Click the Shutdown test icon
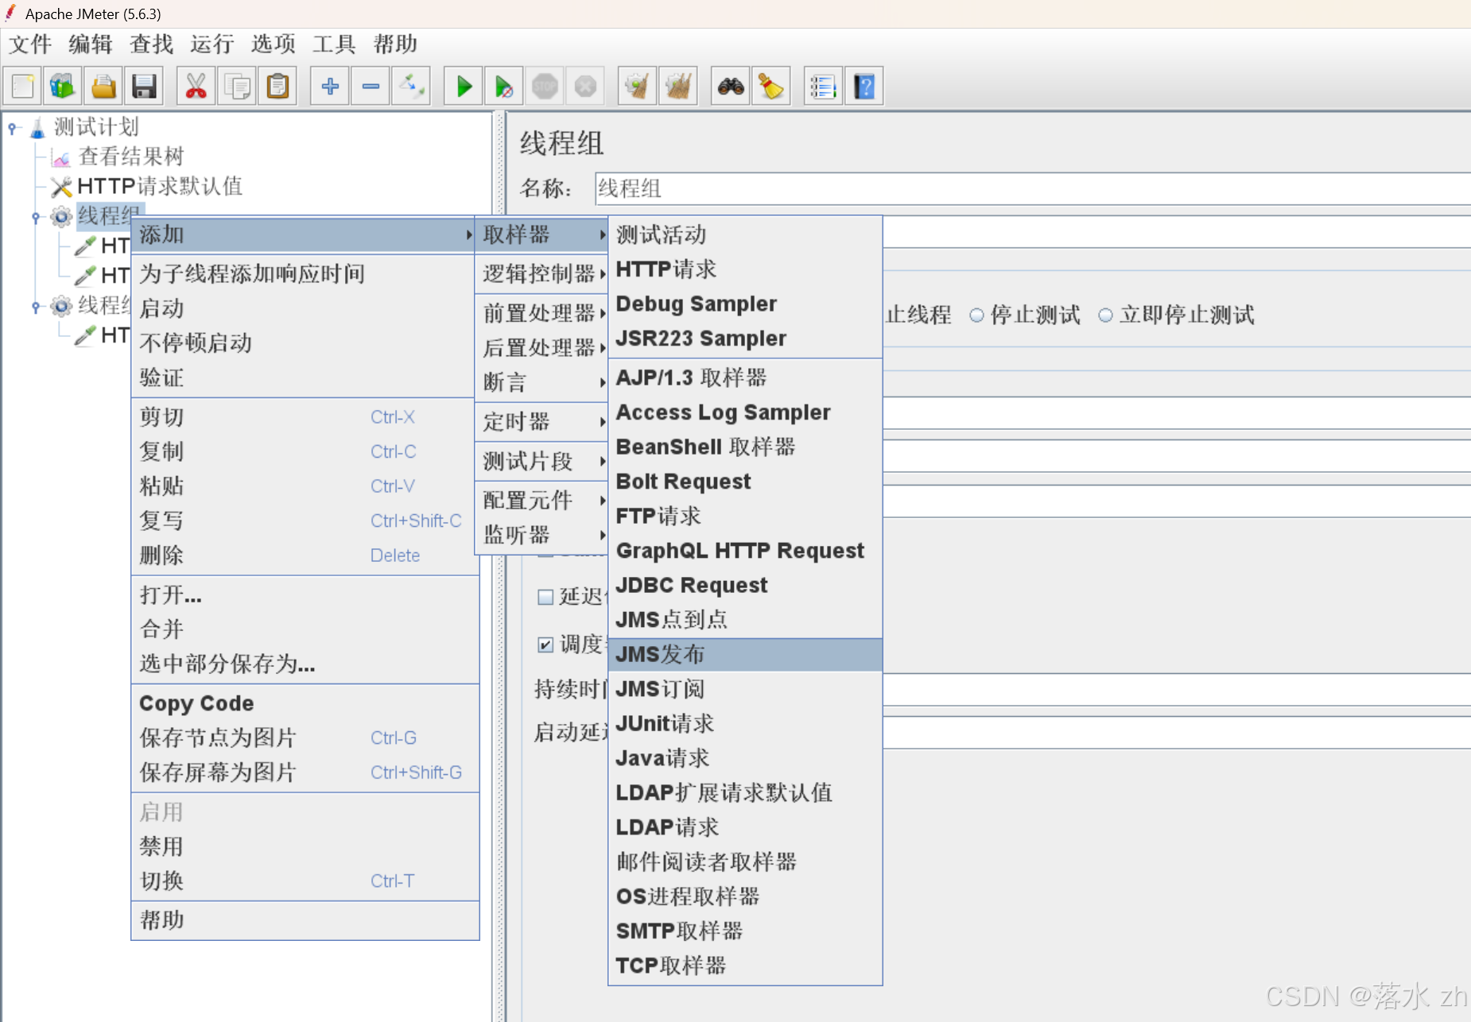 pyautogui.click(x=585, y=86)
